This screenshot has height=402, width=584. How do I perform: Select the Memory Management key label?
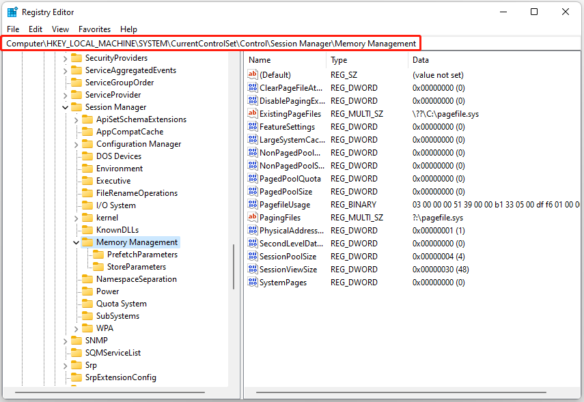(x=137, y=242)
